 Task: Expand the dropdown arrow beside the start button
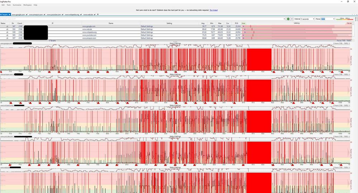[292, 19]
